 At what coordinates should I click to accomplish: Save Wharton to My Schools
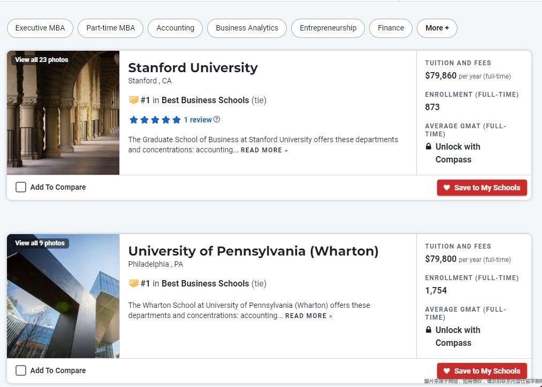pos(482,371)
